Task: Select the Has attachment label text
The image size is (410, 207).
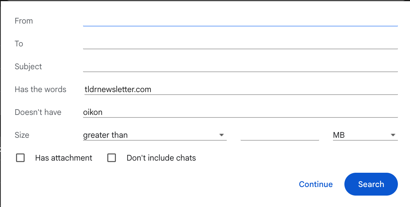Action: 63,157
